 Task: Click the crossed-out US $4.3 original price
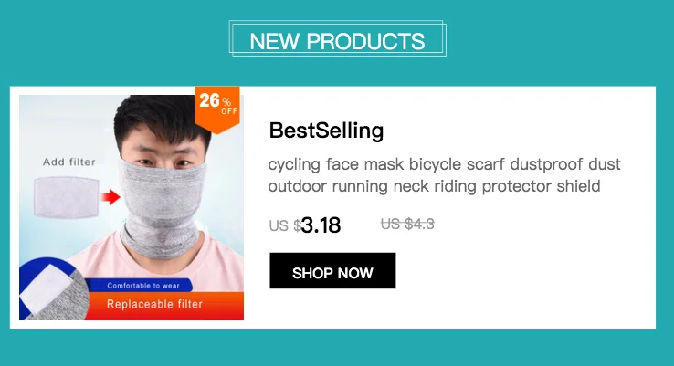tap(407, 224)
